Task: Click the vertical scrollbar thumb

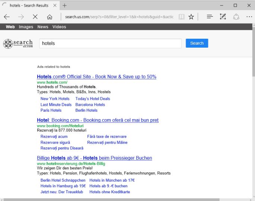Action: [254, 52]
